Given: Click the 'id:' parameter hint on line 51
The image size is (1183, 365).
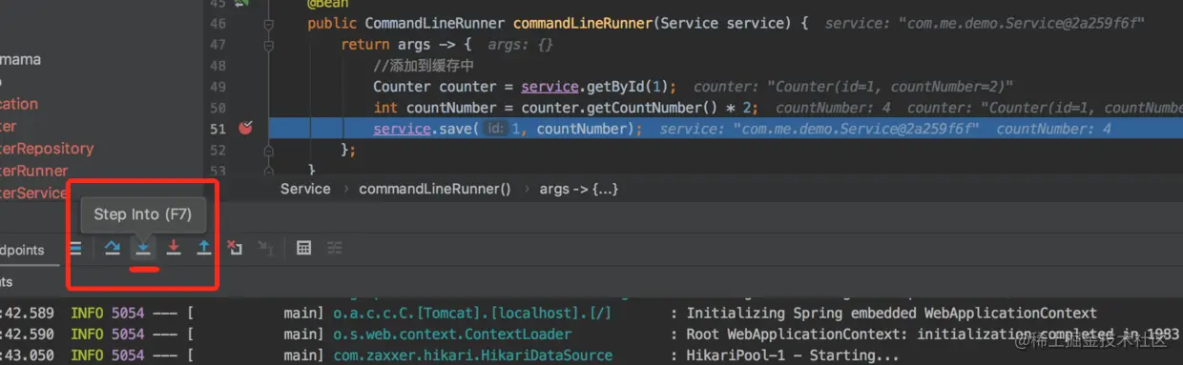Looking at the screenshot, I should 495,129.
